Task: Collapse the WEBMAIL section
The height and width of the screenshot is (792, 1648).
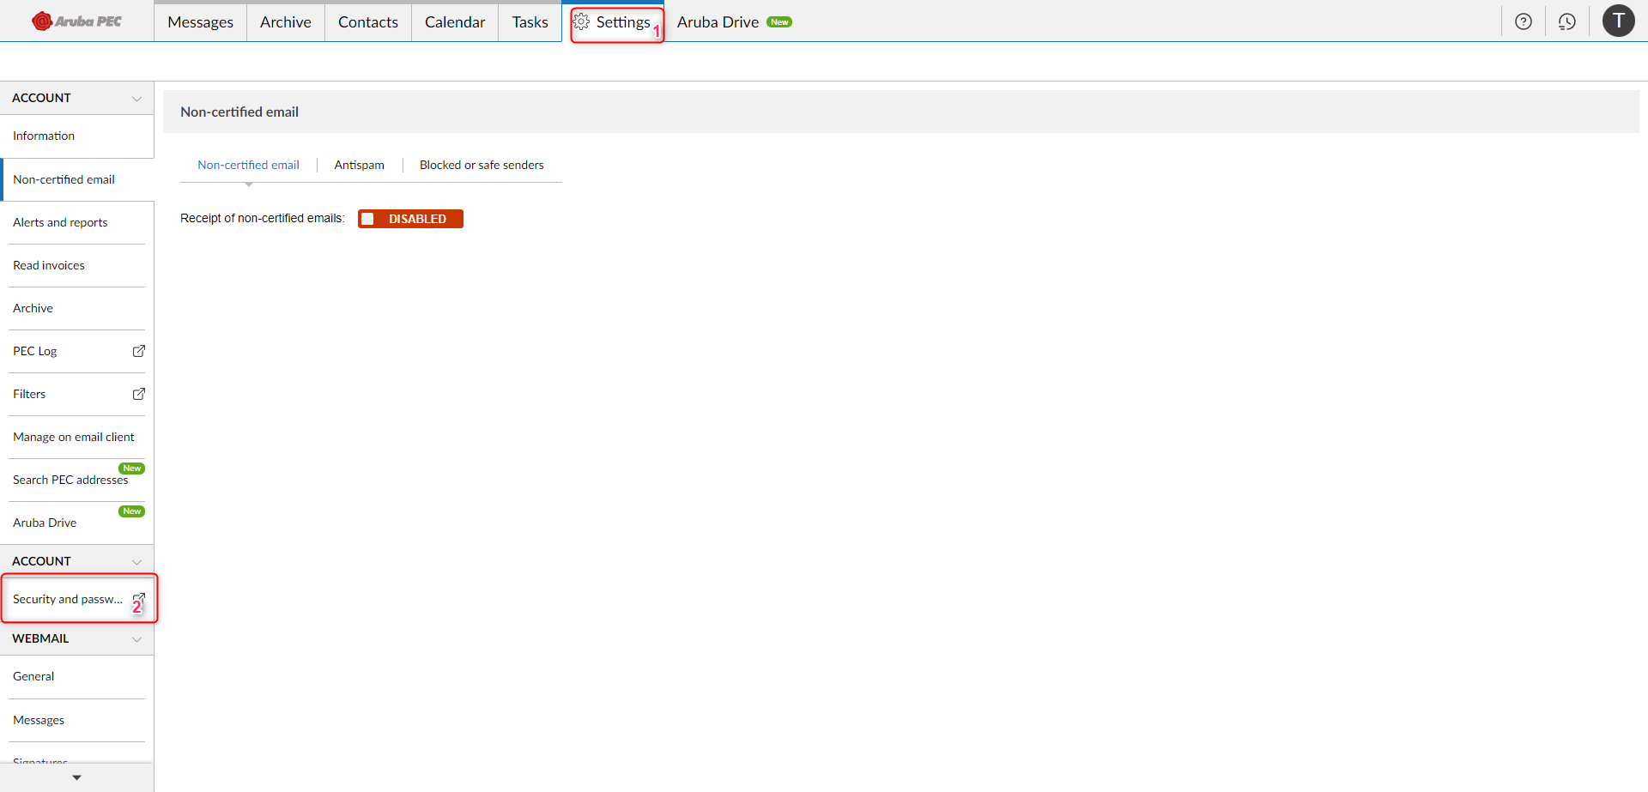Action: 136,639
